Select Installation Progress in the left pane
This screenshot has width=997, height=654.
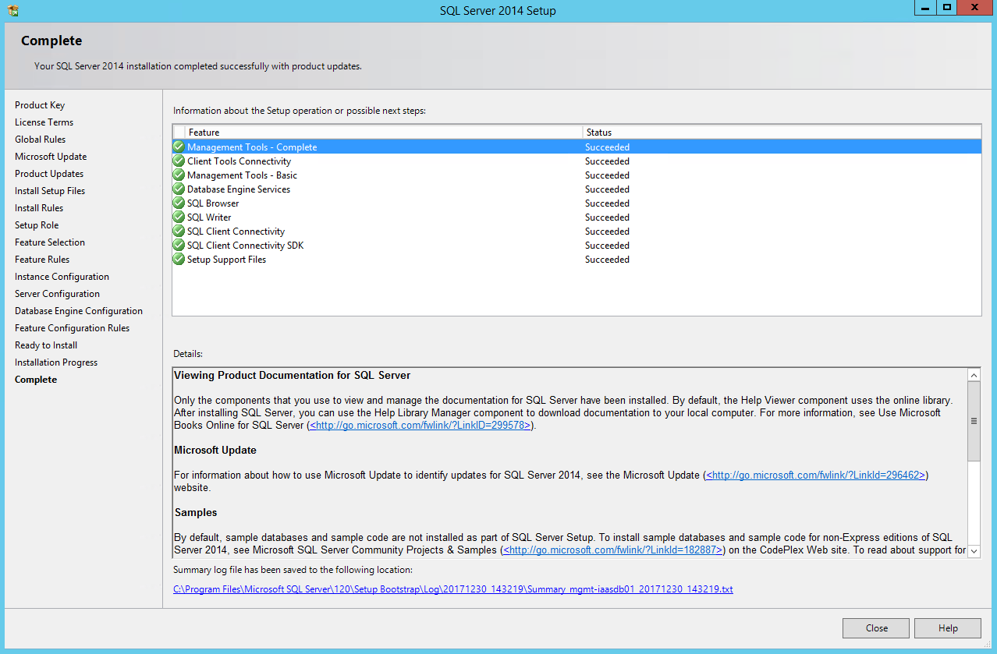[x=55, y=362]
